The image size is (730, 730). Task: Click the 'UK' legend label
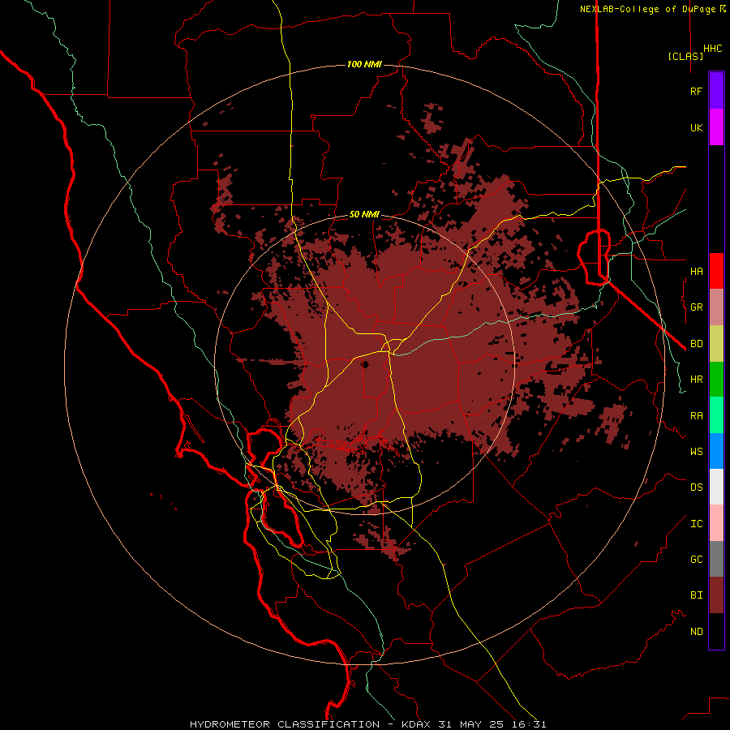pyautogui.click(x=696, y=127)
